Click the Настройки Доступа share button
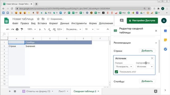Image resolution: width=170 pixels, height=95 pixels. (x=142, y=21)
